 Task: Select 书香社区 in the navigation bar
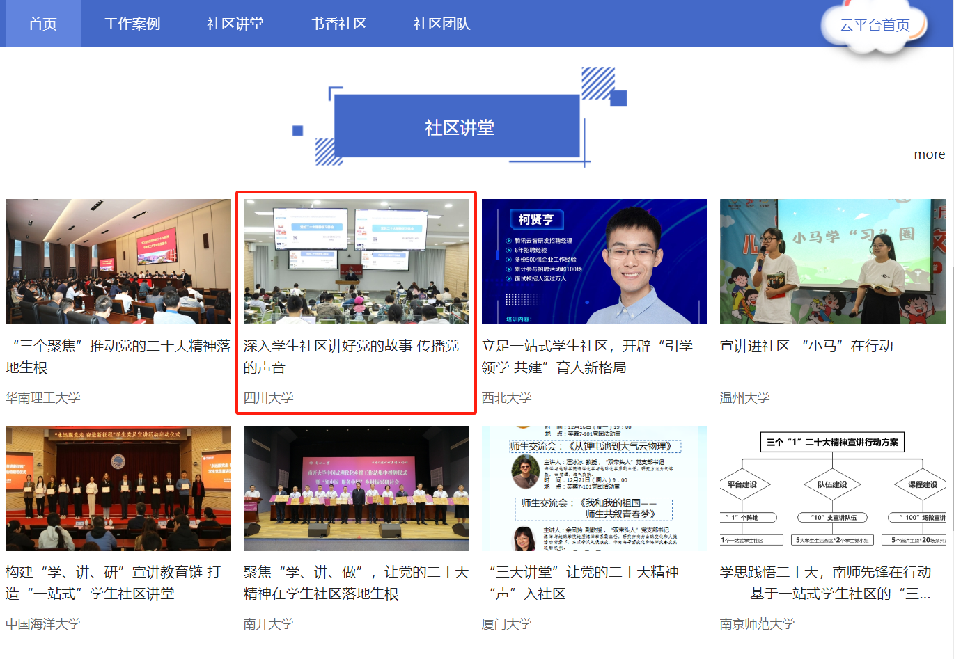point(338,24)
